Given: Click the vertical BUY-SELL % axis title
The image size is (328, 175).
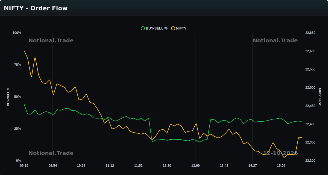Looking at the screenshot, I should tap(8, 97).
